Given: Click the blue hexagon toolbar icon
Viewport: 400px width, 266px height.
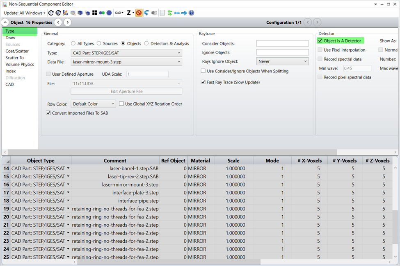Looking at the screenshot, I should (x=109, y=13).
